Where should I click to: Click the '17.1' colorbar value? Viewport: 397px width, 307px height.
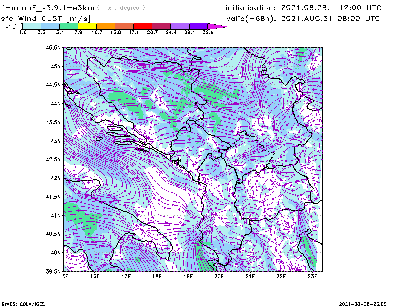click(134, 32)
